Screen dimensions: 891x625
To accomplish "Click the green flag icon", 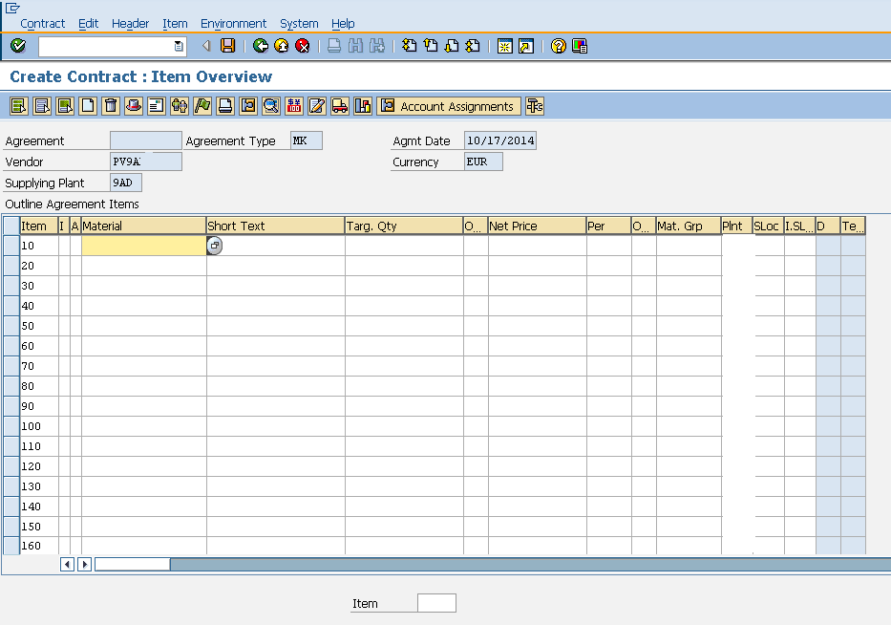I will click(x=202, y=106).
